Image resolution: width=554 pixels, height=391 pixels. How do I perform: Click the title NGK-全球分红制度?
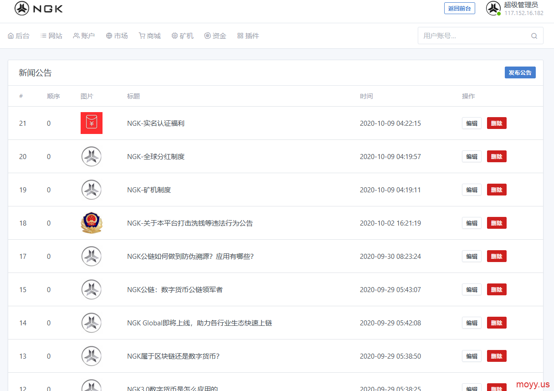coord(156,156)
